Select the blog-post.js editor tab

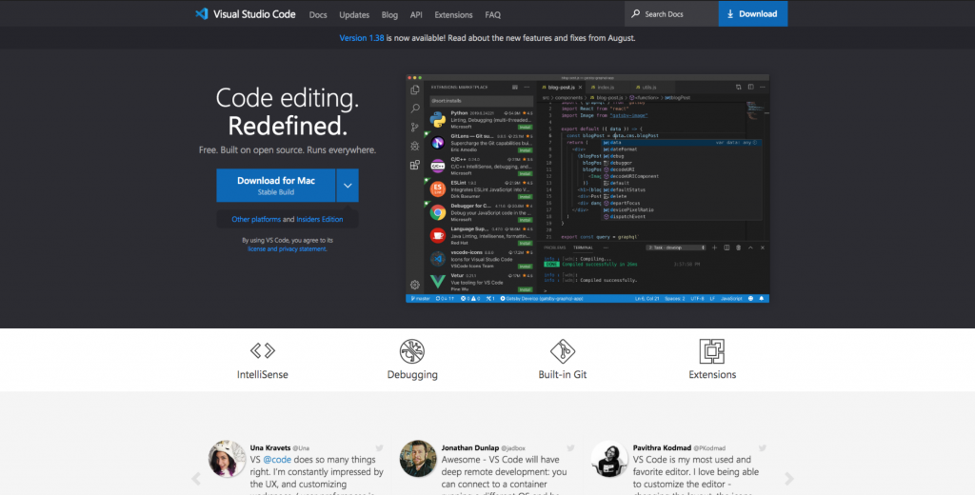click(561, 87)
